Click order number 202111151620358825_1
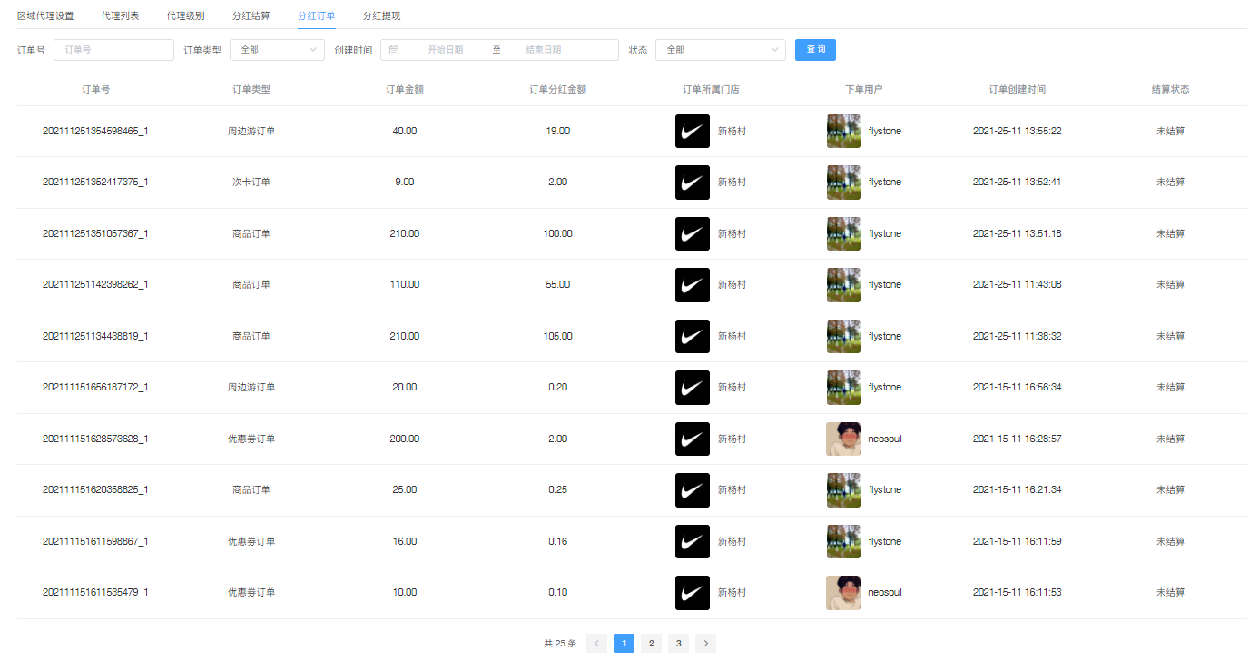1249x661 pixels. (x=95, y=490)
